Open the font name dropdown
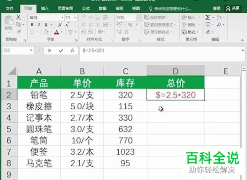Viewport: 247px width, 180px height. click(x=62, y=17)
